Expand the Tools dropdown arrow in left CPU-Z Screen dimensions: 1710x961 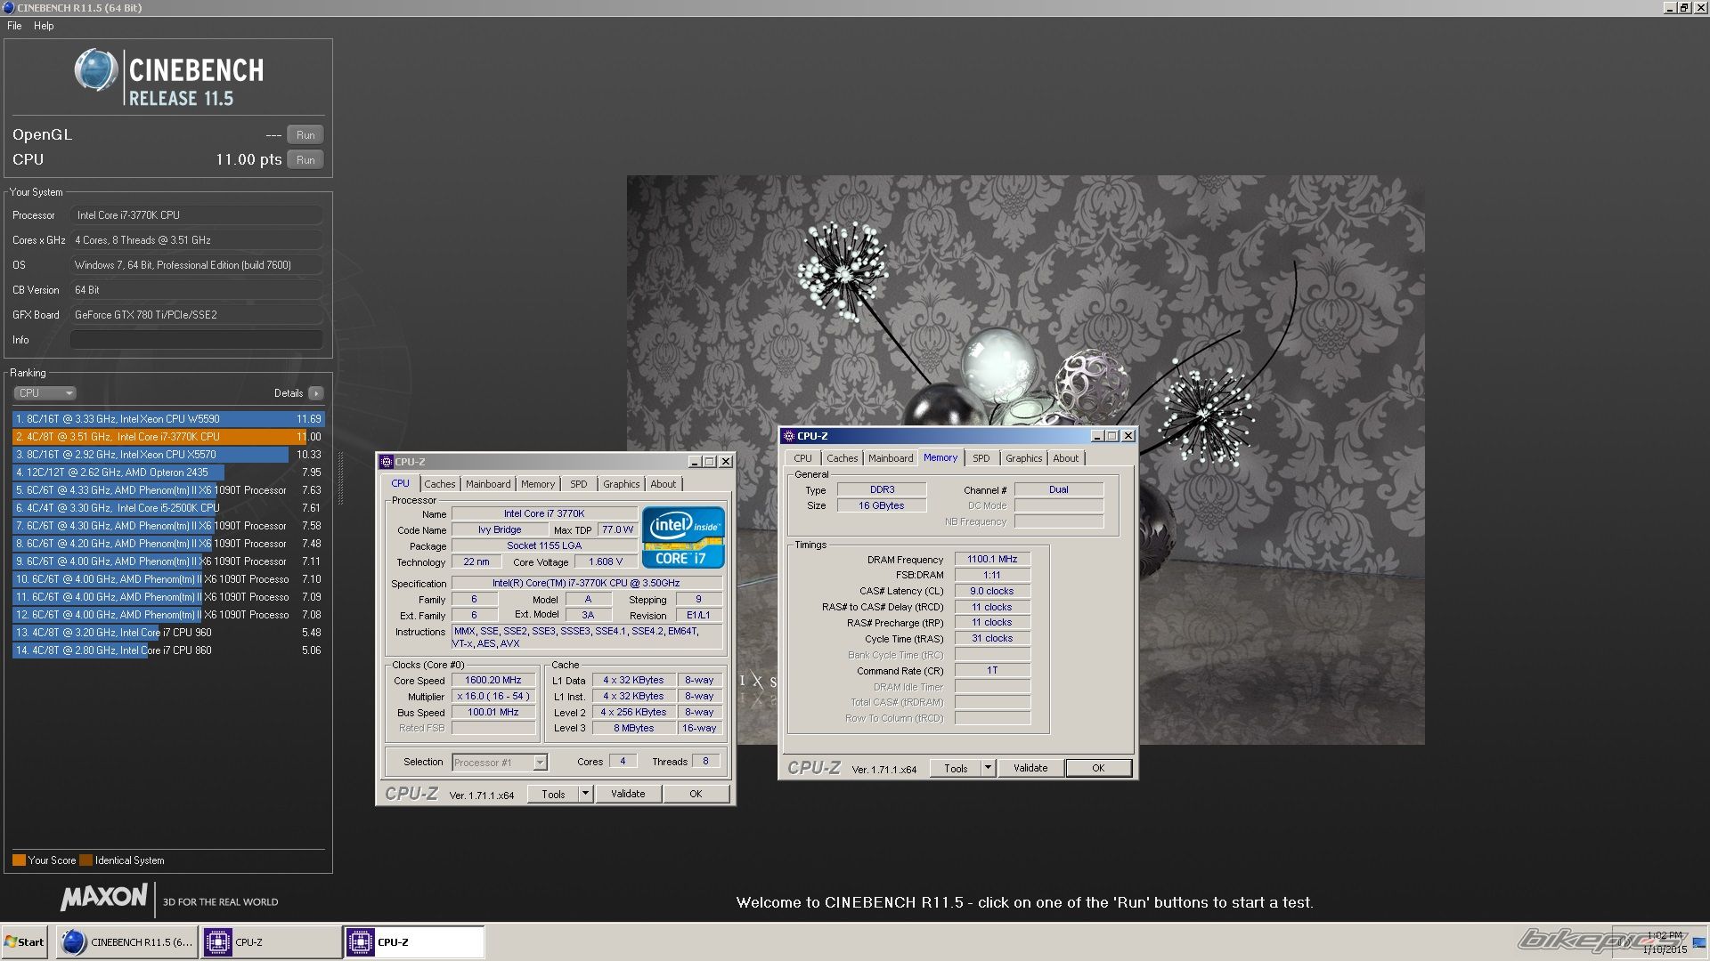(585, 794)
